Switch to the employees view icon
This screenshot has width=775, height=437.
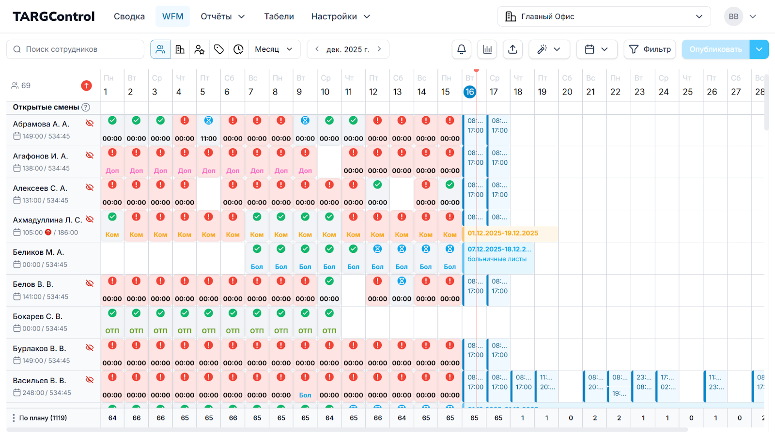coord(160,49)
